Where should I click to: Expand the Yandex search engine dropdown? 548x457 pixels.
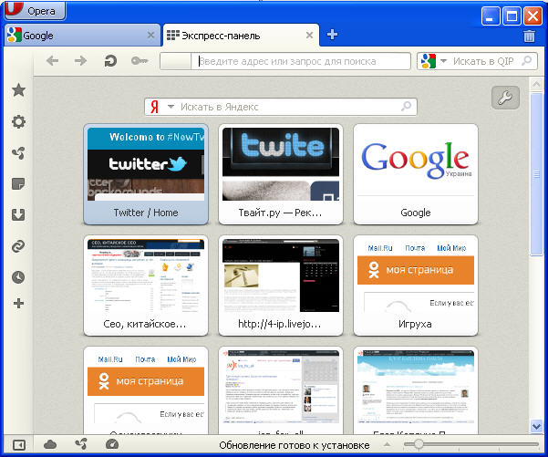(170, 107)
